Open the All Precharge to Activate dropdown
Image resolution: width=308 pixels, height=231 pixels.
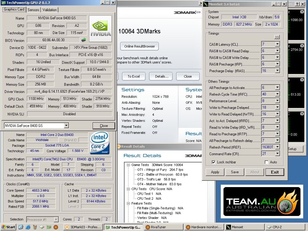click(277, 88)
